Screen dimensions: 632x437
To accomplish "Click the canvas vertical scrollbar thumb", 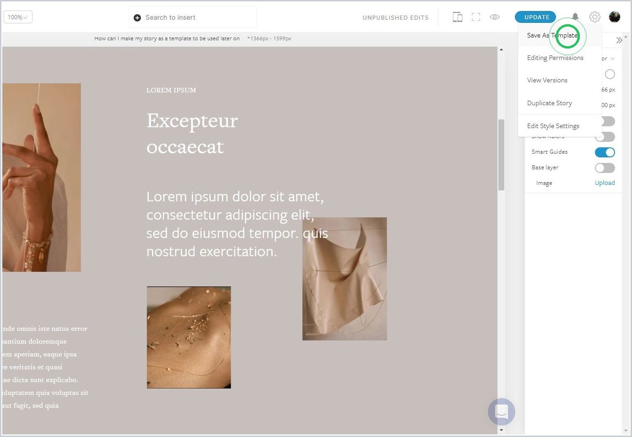I will pyautogui.click(x=501, y=155).
